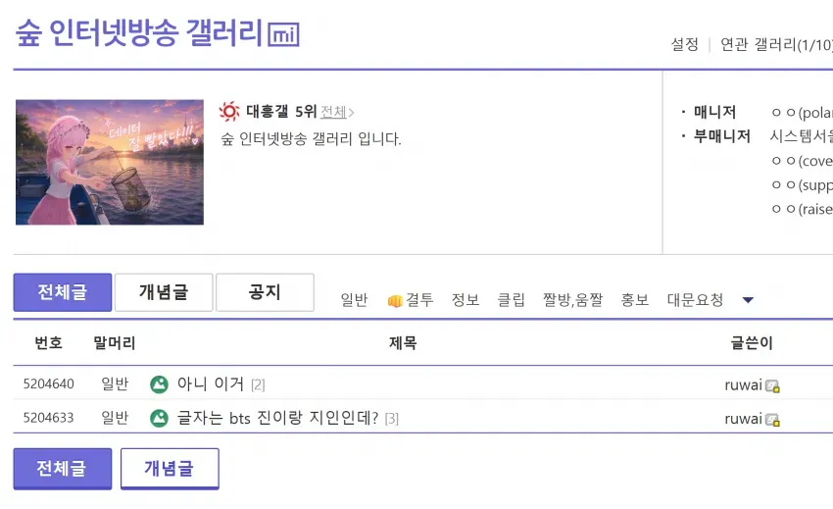833x509 pixels.
Task: Filter posts by 정보 category
Action: [x=465, y=300]
